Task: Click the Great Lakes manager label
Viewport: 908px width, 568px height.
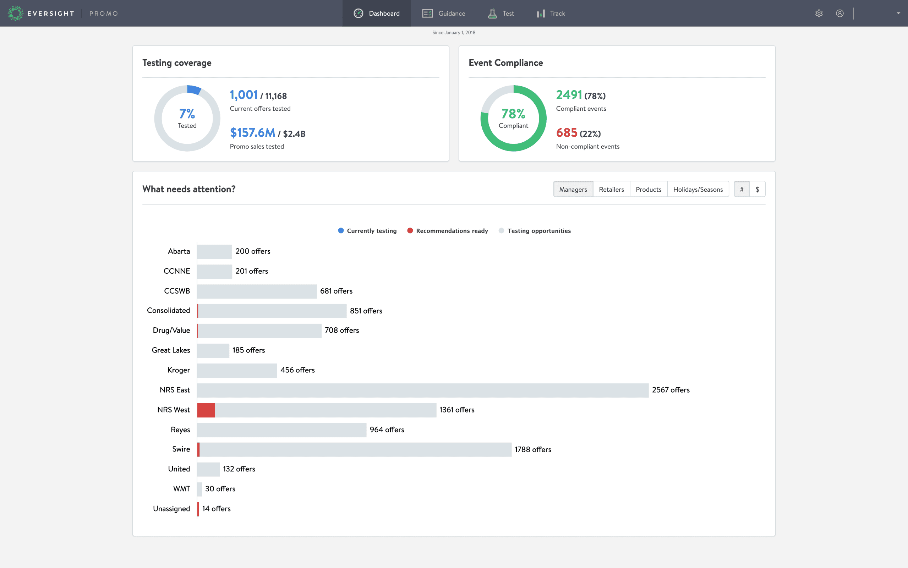Action: tap(171, 350)
